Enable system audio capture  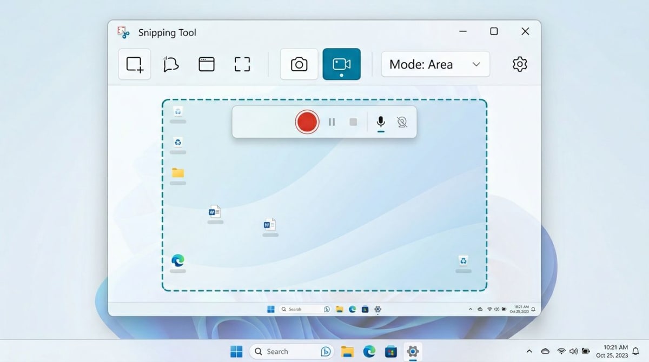pos(402,122)
